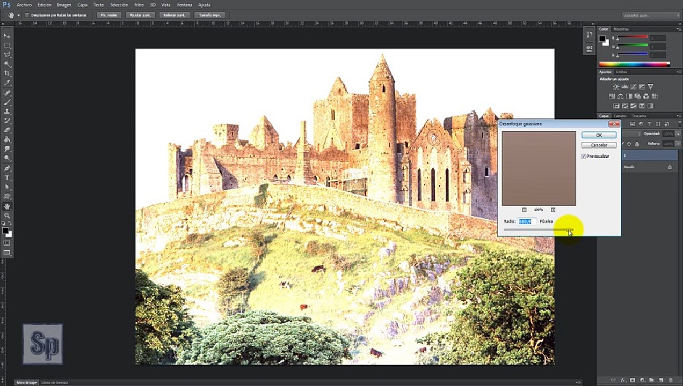
Task: Open the Hand tool preset dropdown arrow
Action: click(19, 15)
